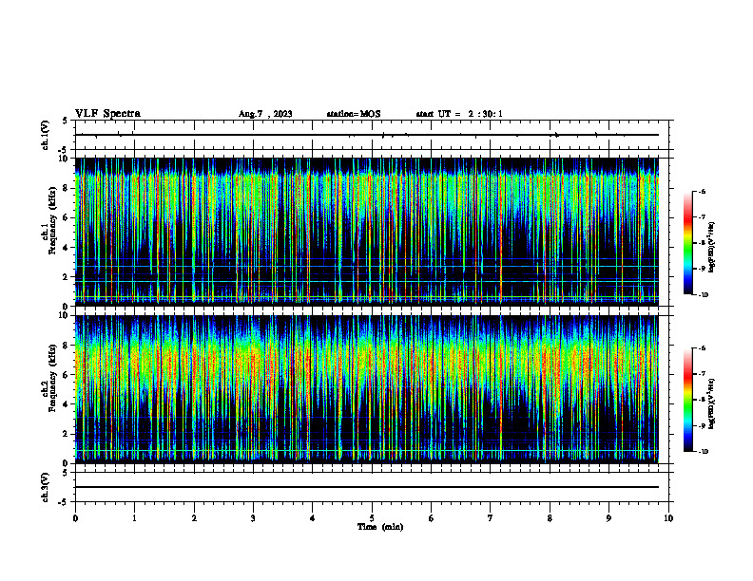
Task: Click the ch.1 voltage waveform trace
Action: pos(367,135)
